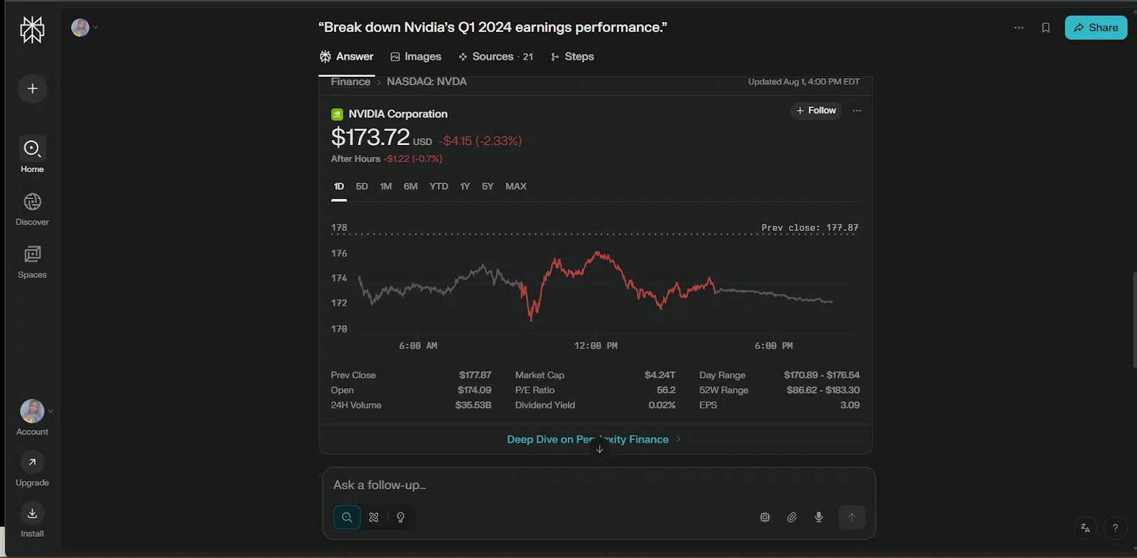This screenshot has width=1137, height=558.
Task: Click the After Hours change text
Action: [413, 159]
